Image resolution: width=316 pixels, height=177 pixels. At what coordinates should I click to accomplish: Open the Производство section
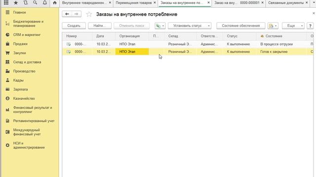pyautogui.click(x=24, y=71)
